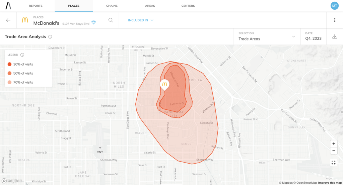The width and height of the screenshot is (343, 185).
Task: Toggle fullscreen map view icon
Action: tap(334, 163)
